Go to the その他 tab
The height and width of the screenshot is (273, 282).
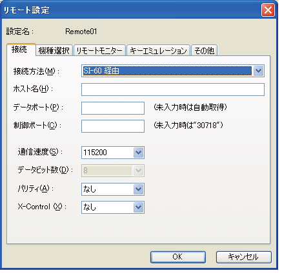pyautogui.click(x=205, y=50)
